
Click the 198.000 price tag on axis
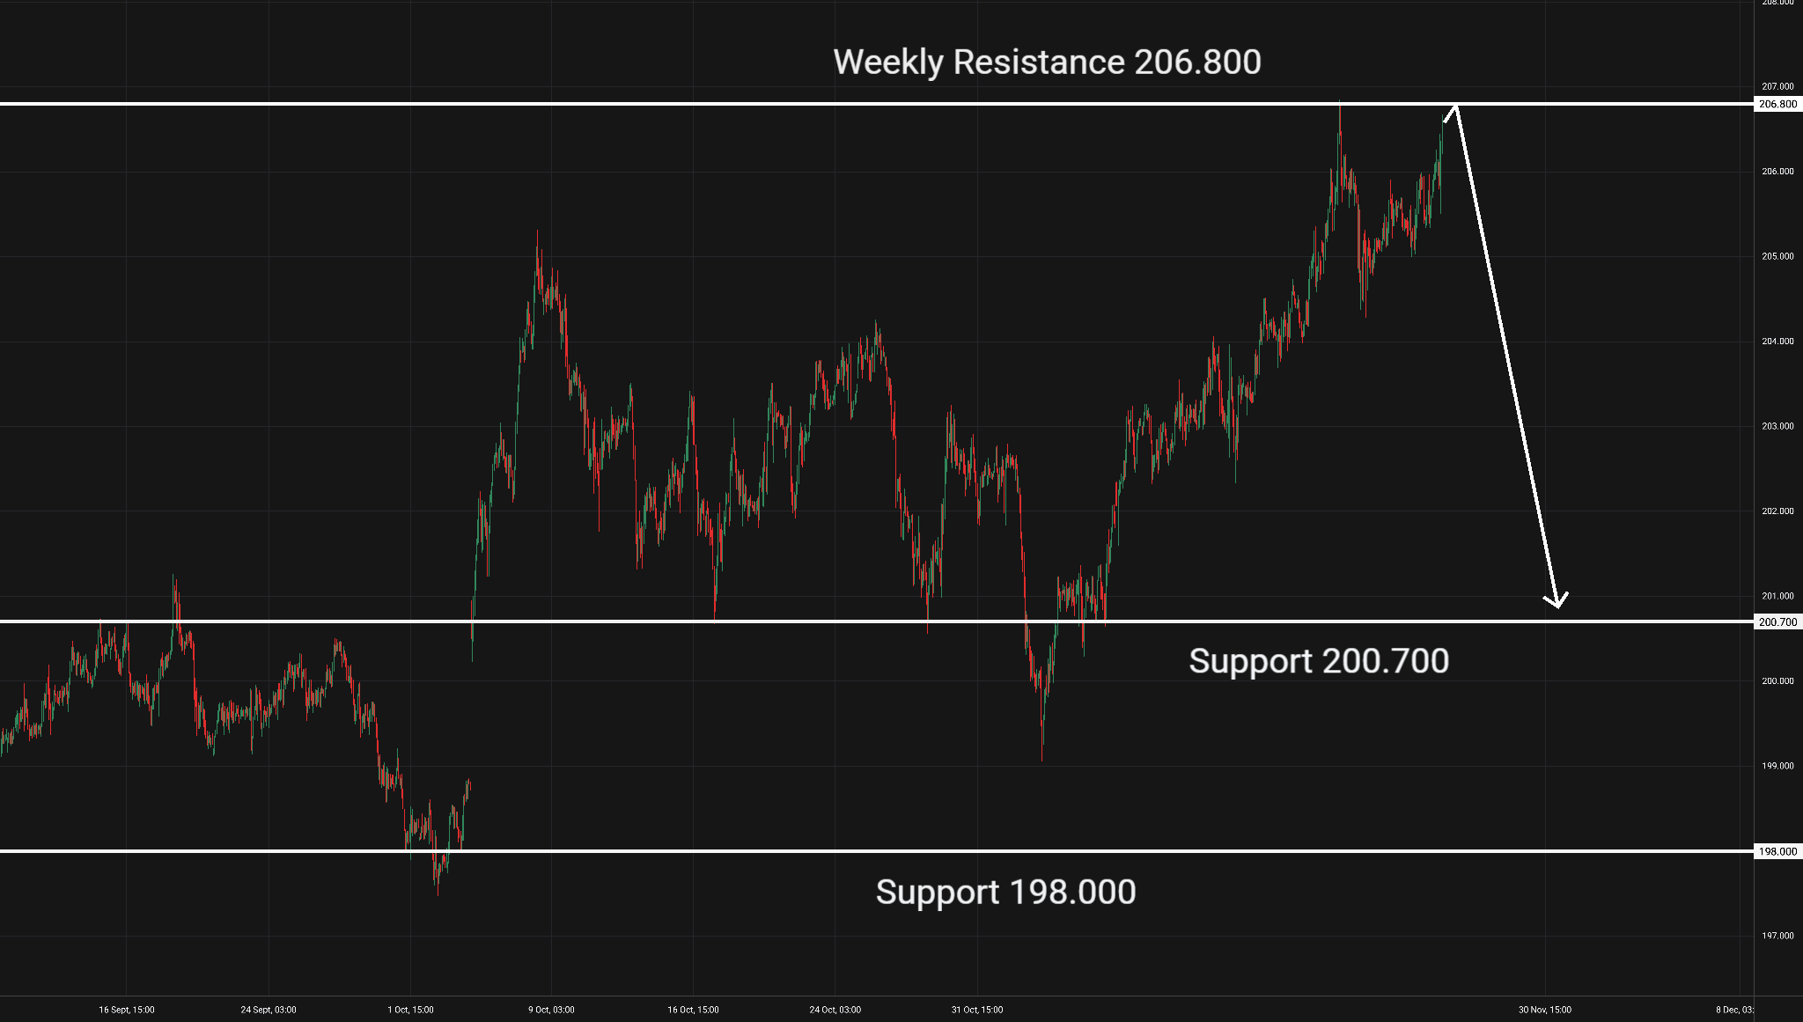point(1777,852)
